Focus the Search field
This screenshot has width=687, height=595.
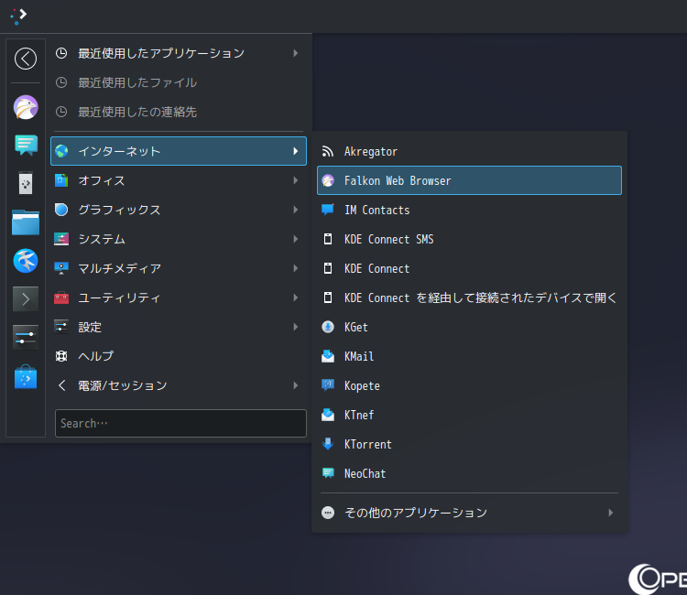coord(180,423)
